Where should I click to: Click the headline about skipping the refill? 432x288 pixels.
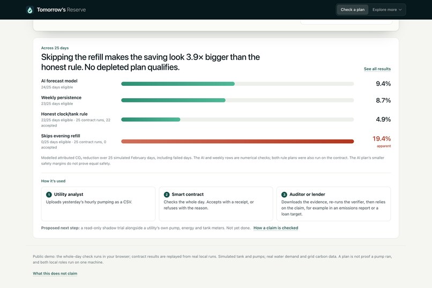point(151,62)
